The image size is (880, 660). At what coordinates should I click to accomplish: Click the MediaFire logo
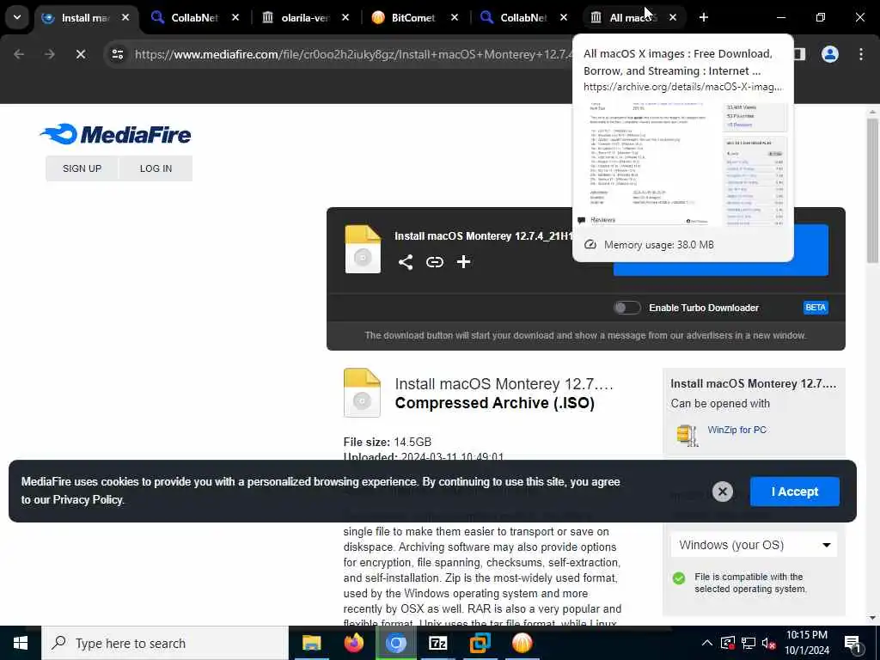coord(115,135)
